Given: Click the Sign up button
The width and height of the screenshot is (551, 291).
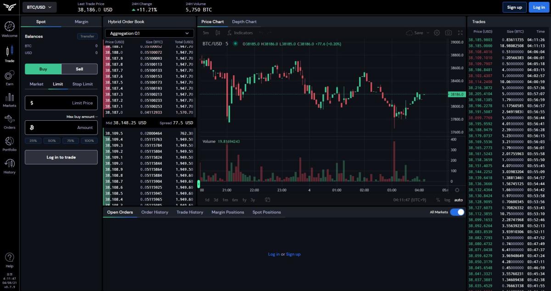Looking at the screenshot, I should point(514,7).
